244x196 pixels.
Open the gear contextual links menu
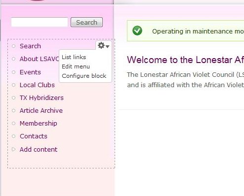point(104,45)
